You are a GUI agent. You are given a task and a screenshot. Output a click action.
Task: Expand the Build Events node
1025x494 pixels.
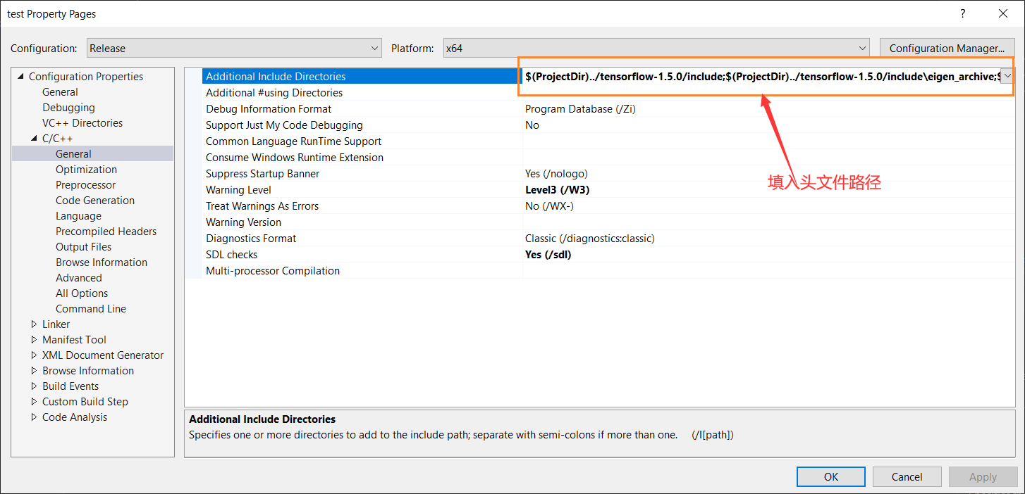pos(32,386)
